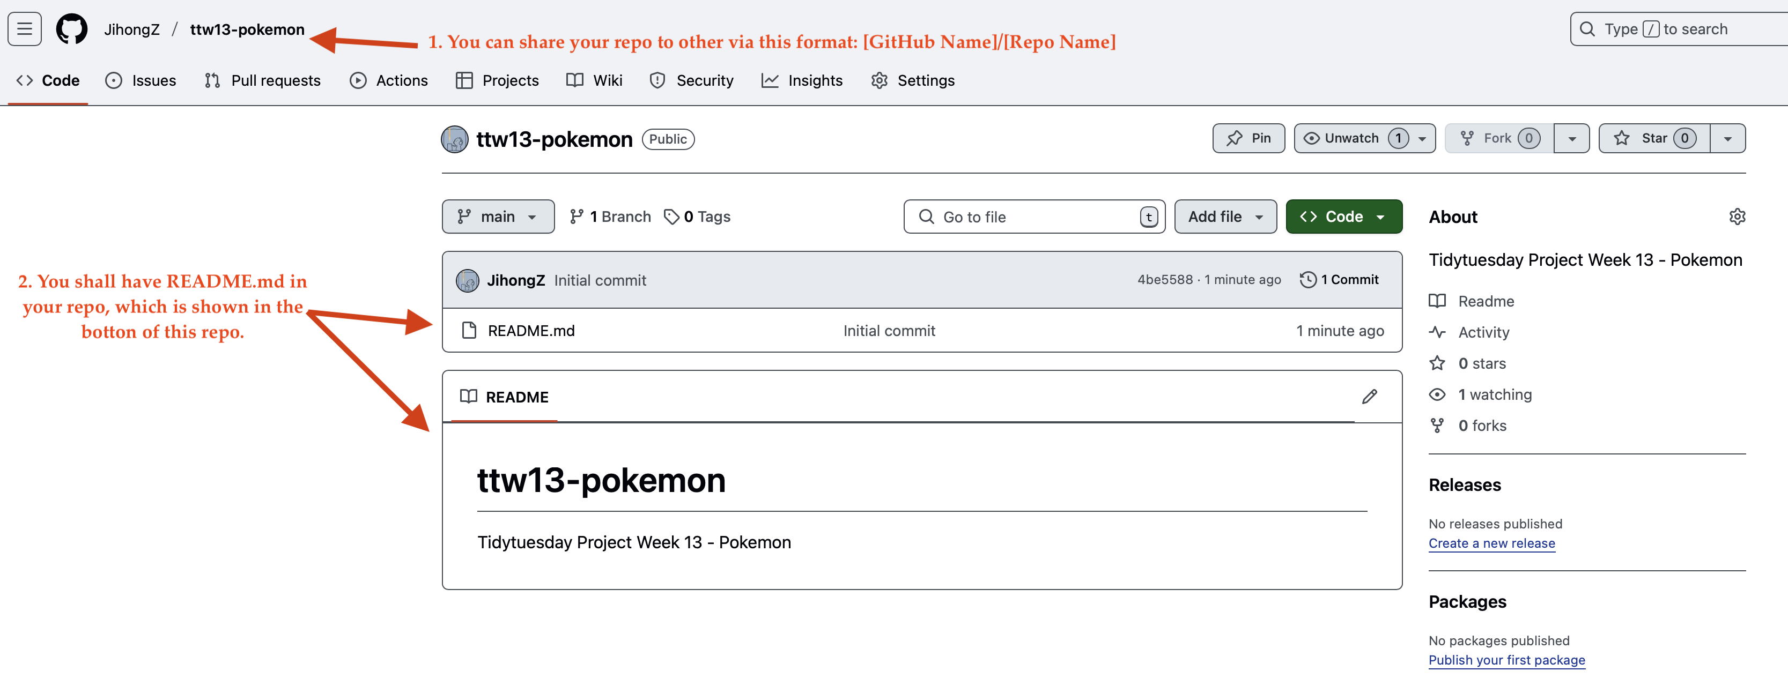Open the hamburger navigation menu
This screenshot has height=686, width=1788.
[24, 29]
